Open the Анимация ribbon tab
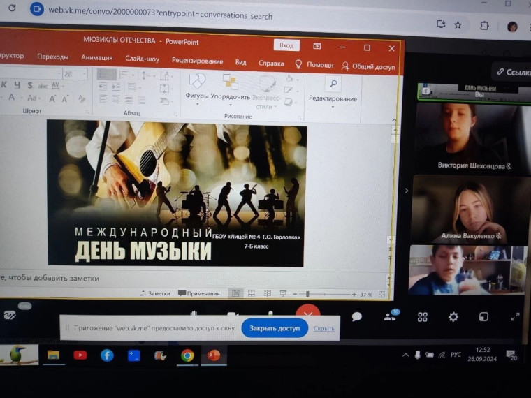531x398 pixels. (97, 57)
